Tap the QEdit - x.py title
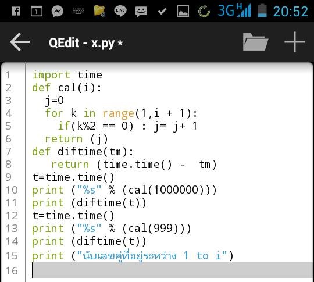Screen dimensions: 314x282 85,43
